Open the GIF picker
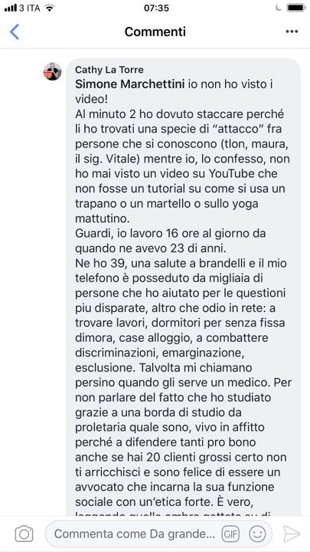Image resolution: width=310 pixels, height=552 pixels. pos(230,534)
